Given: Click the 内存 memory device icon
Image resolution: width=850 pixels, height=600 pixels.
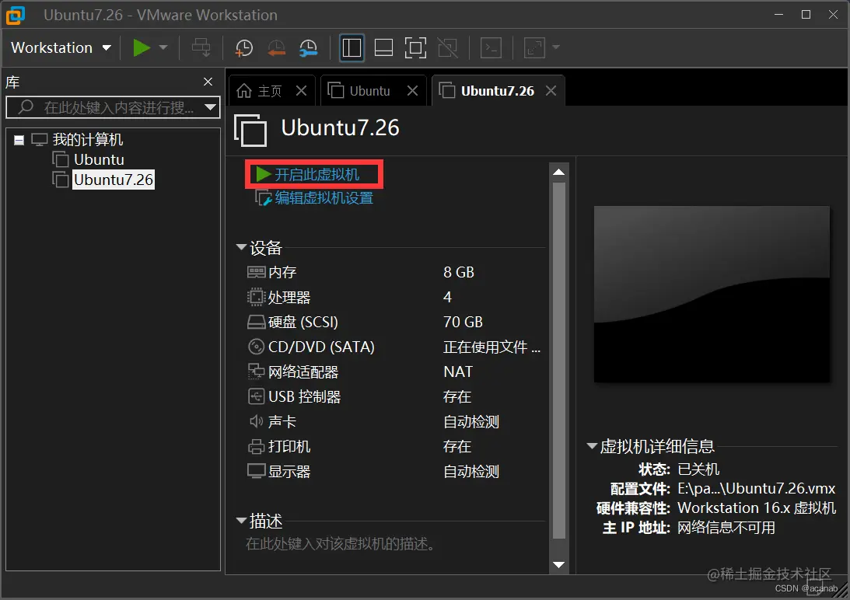Looking at the screenshot, I should click(256, 272).
